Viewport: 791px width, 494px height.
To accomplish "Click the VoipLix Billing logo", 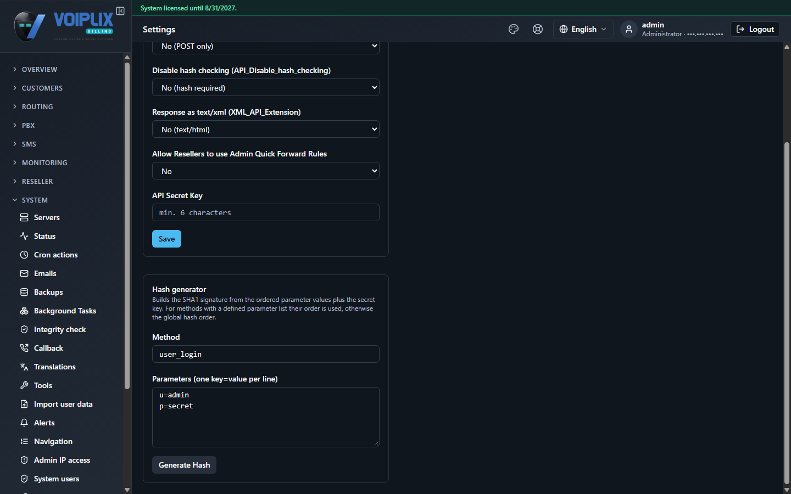I will (x=64, y=26).
